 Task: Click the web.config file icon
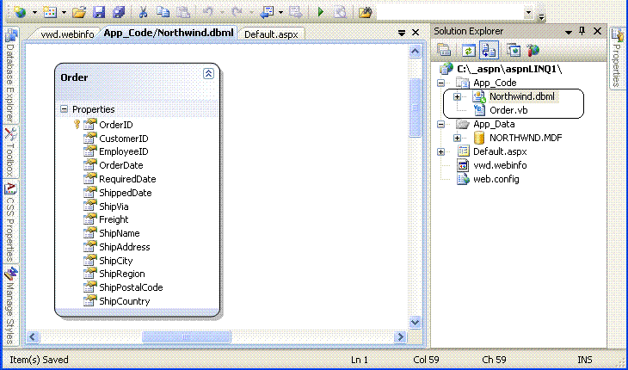click(464, 179)
